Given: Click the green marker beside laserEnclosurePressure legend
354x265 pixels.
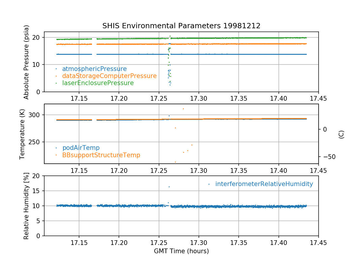Looking at the screenshot, I should pos(56,83).
